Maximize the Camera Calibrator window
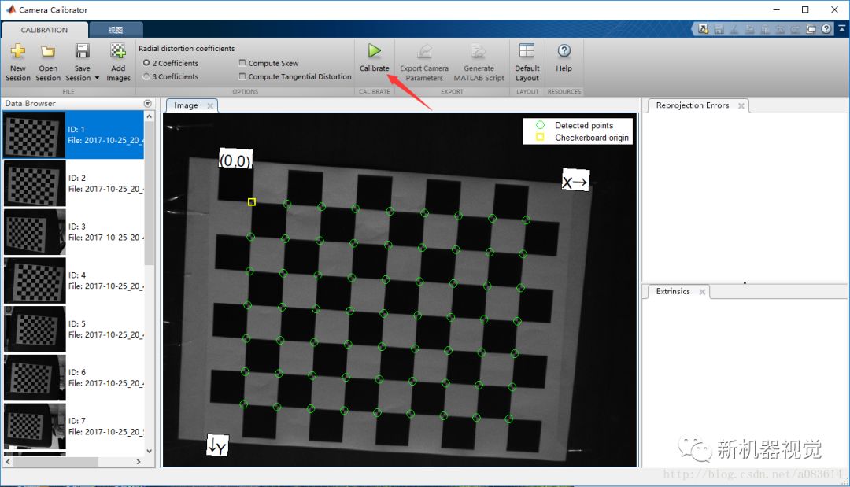This screenshot has width=850, height=487. point(805,9)
